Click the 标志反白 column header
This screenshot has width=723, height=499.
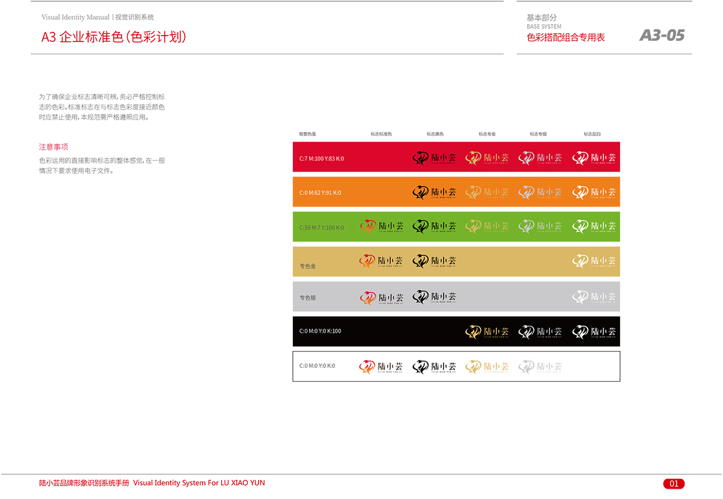coord(592,134)
